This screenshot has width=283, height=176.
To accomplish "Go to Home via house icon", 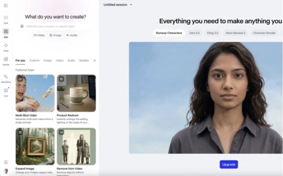I will click(6, 162).
